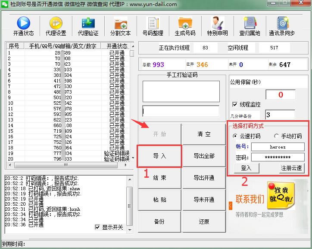This screenshot has height=249, width=312.
Task: Click the log panel vertical scrollbar
Action: click(x=130, y=205)
